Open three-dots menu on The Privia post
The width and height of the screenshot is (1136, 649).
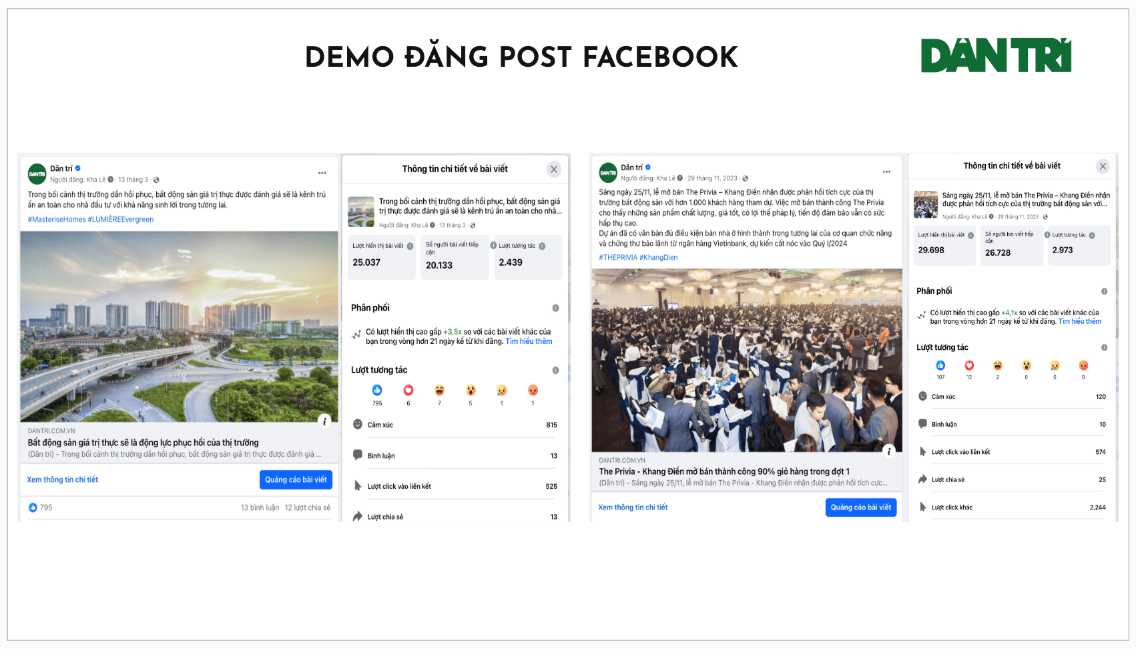(x=886, y=172)
